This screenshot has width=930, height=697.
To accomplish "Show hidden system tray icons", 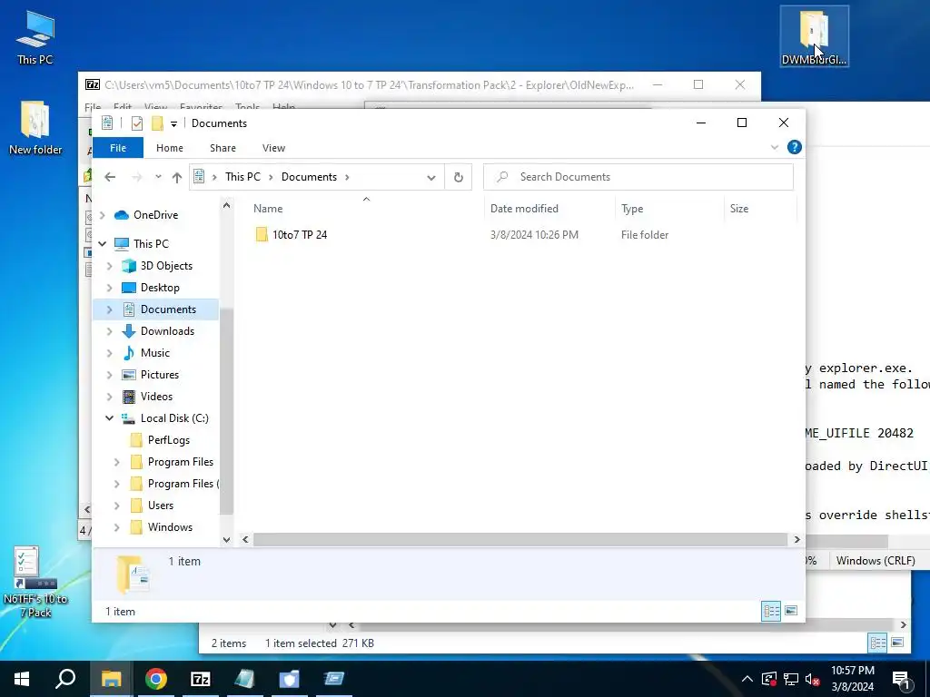I will (x=747, y=679).
